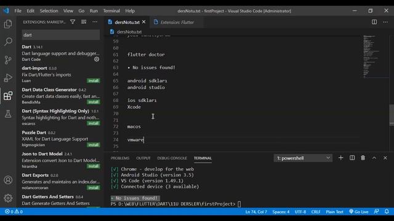Open extensions views and more actions menu

point(95,22)
